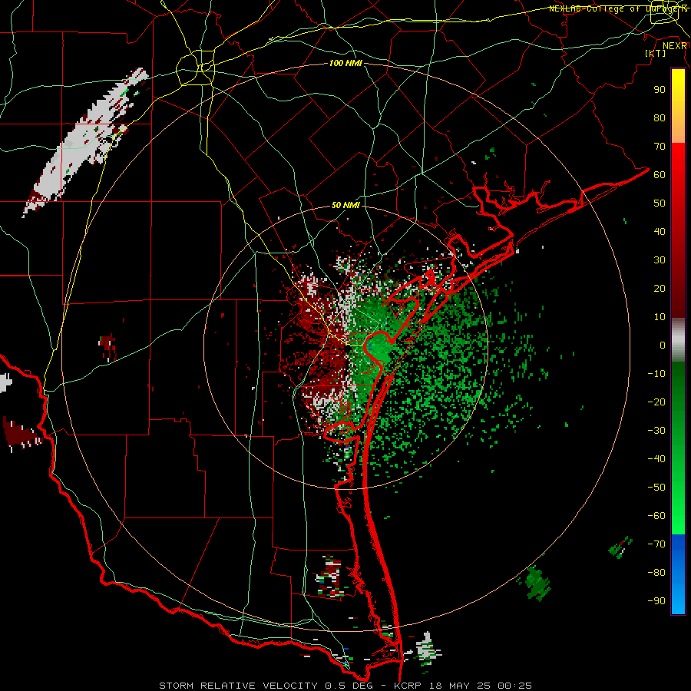Click the -20 value on velocity scale
Viewport: 691px width, 691px height.
pyautogui.click(x=656, y=402)
